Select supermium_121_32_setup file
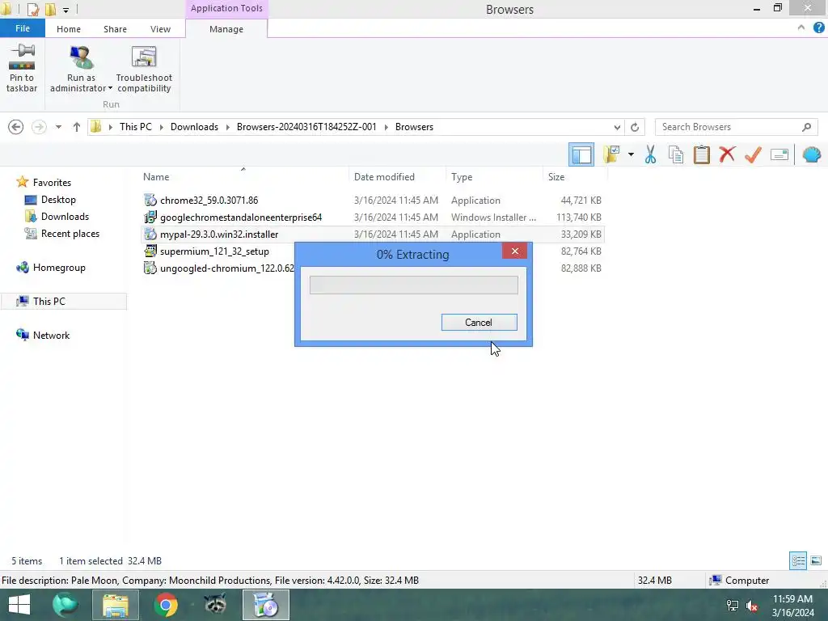The image size is (828, 621). pos(214,251)
